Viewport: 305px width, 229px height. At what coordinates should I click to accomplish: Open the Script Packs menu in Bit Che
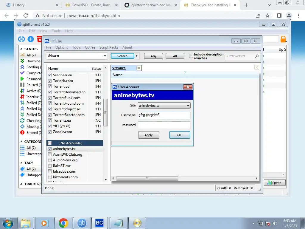(x=109, y=47)
